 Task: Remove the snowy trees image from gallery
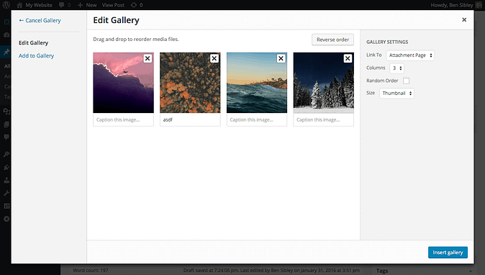(348, 58)
